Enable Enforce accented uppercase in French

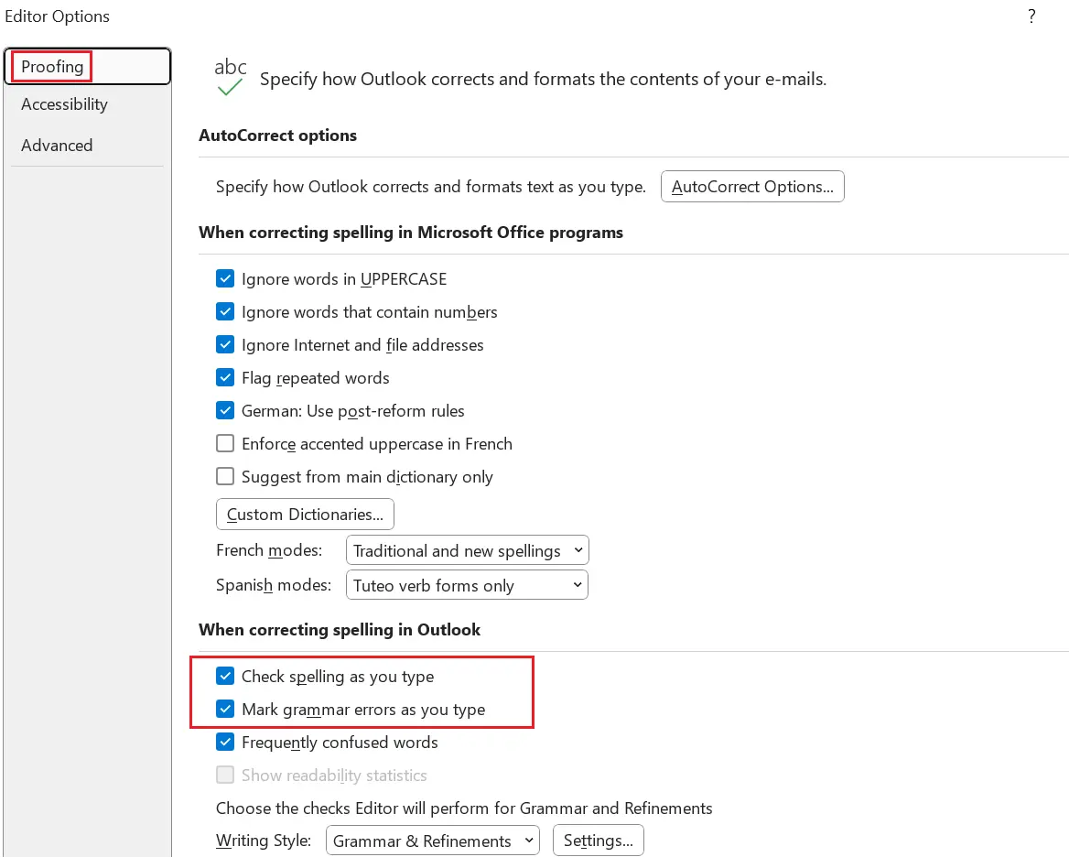coord(225,443)
